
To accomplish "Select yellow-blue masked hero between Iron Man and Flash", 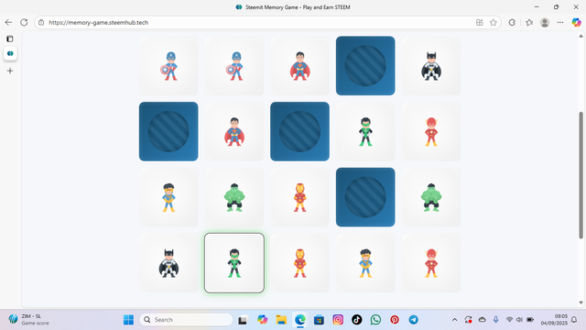I will click(365, 263).
